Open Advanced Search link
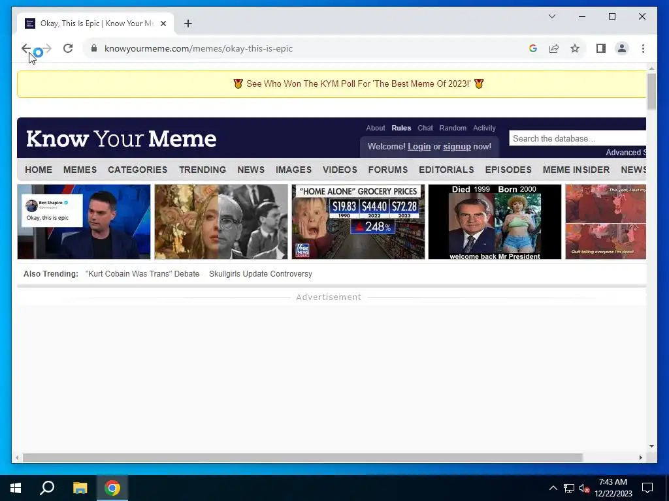669x501 pixels. [x=626, y=153]
